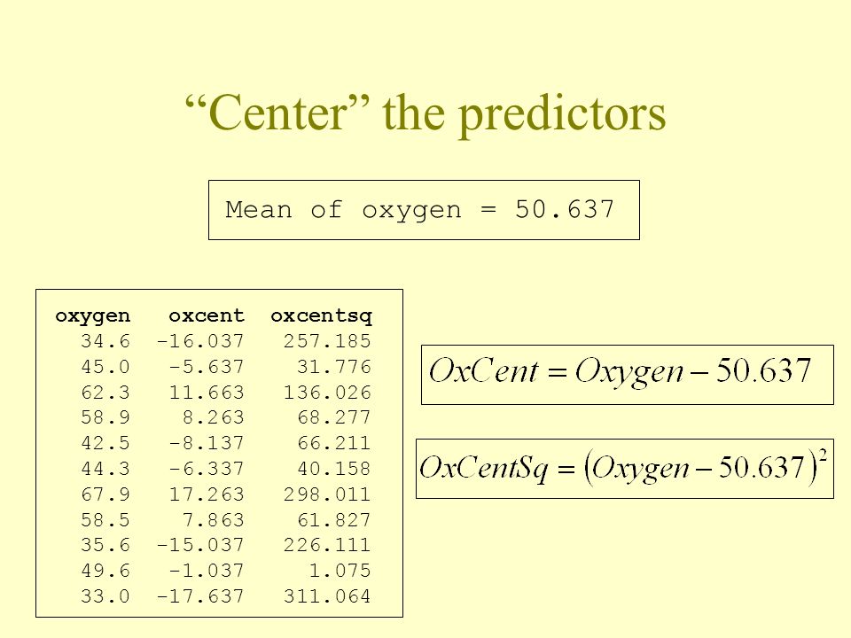Click the oxcentsq value 311.064

pos(327,596)
